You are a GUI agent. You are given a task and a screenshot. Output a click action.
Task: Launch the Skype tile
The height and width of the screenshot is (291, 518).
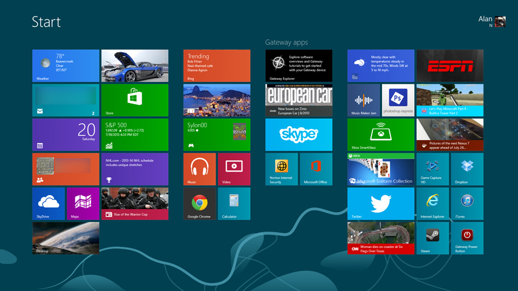click(x=299, y=135)
